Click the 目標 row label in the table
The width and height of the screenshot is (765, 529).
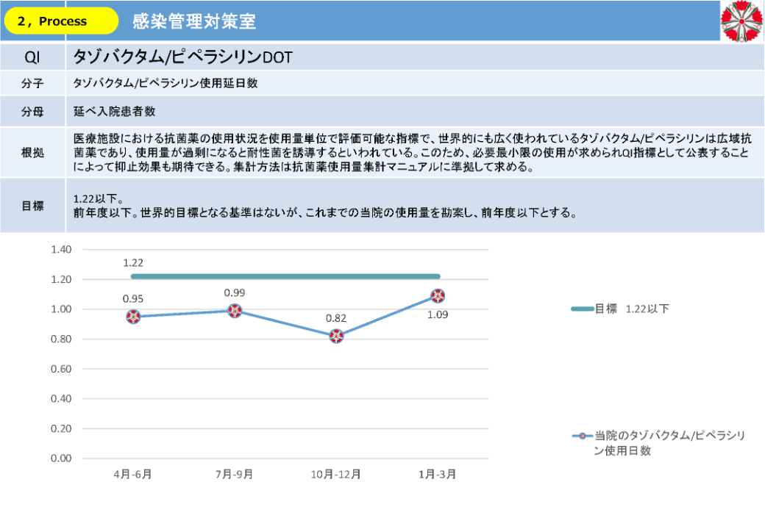point(32,206)
